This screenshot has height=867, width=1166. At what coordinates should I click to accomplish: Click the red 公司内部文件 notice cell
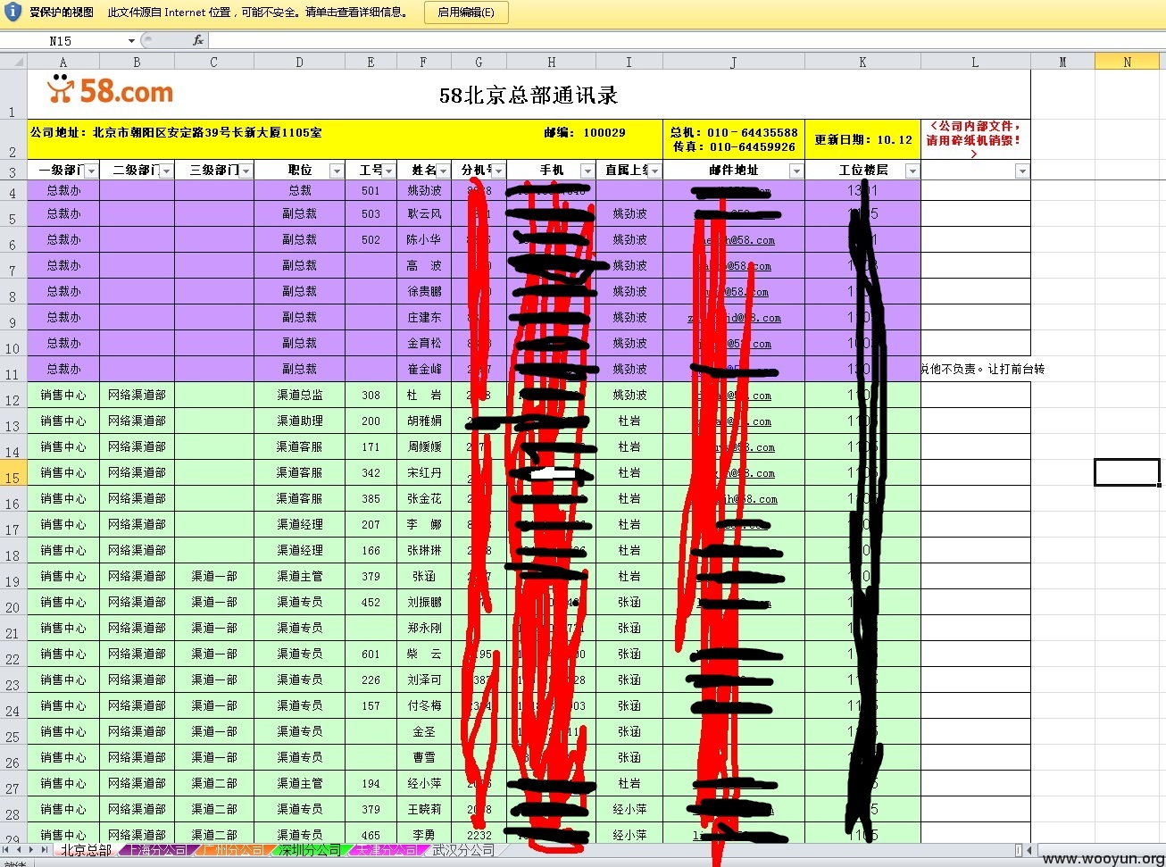(975, 139)
